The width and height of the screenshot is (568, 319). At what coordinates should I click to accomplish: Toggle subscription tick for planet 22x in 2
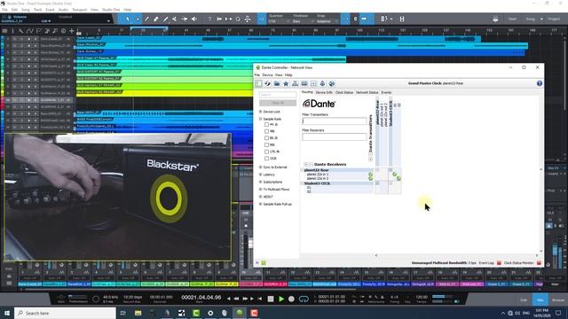pyautogui.click(x=398, y=178)
